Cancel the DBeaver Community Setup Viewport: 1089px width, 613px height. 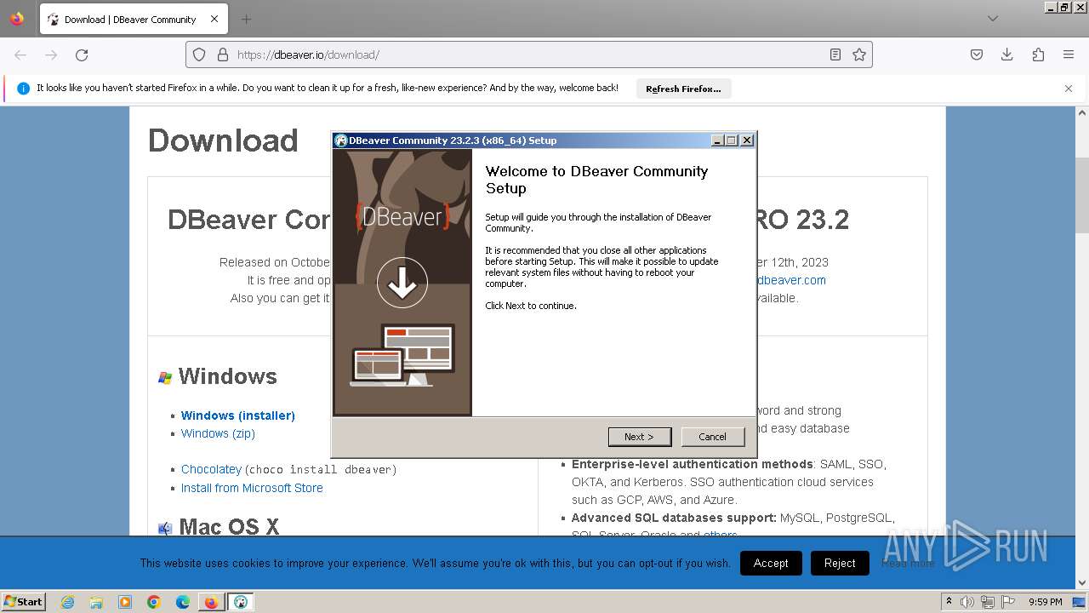coord(713,437)
